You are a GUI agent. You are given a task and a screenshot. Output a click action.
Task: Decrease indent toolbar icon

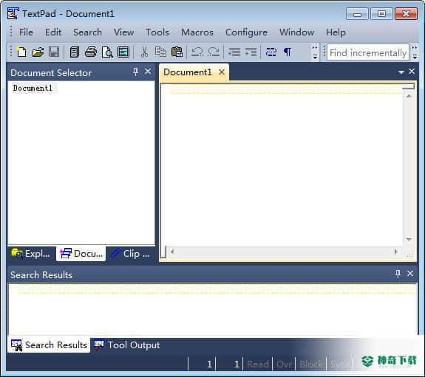click(234, 52)
